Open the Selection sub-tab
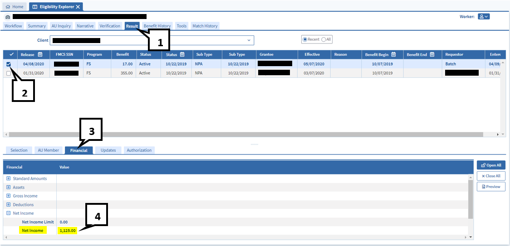 (x=19, y=150)
